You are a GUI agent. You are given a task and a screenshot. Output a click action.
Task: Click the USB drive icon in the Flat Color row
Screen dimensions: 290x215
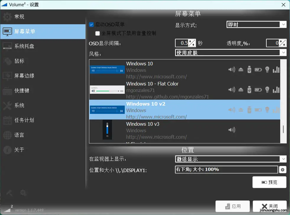coord(249,90)
